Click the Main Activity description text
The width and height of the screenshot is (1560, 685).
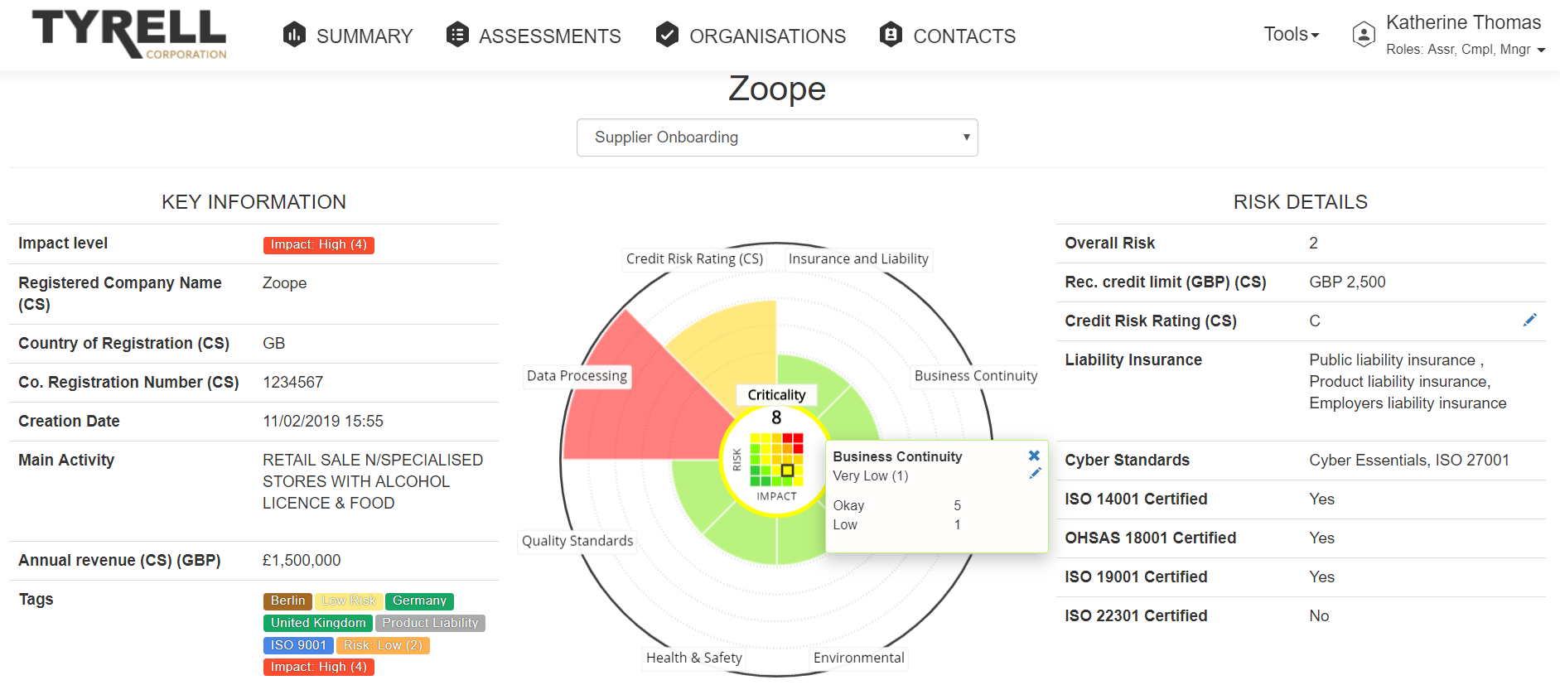point(373,482)
